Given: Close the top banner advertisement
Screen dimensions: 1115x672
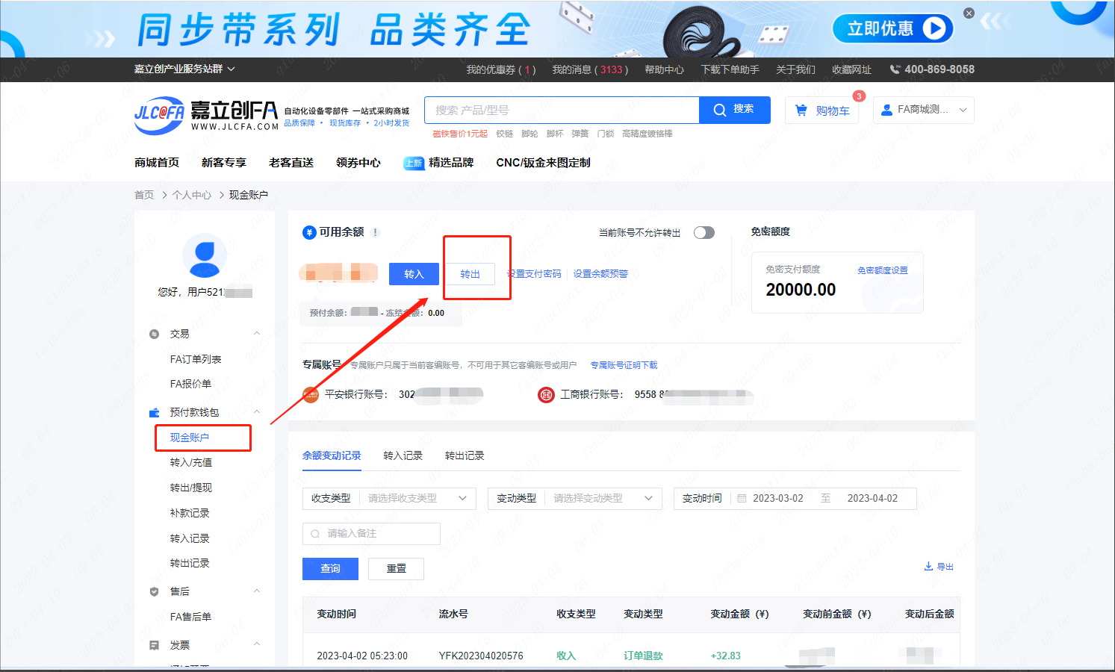Looking at the screenshot, I should [x=969, y=13].
